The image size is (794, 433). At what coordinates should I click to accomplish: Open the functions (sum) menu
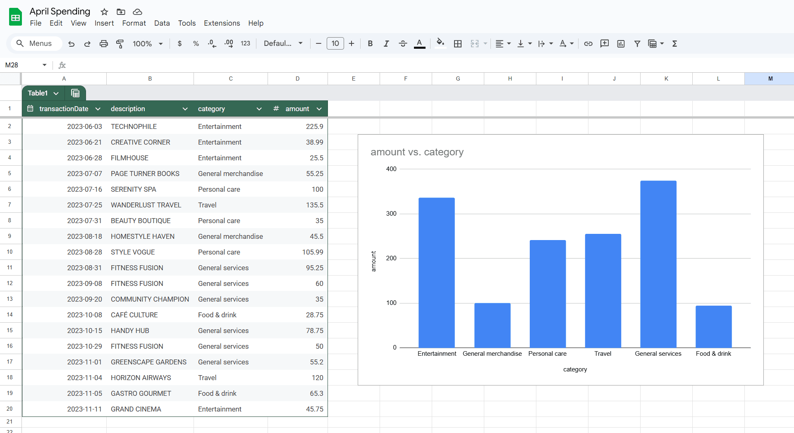coord(674,43)
